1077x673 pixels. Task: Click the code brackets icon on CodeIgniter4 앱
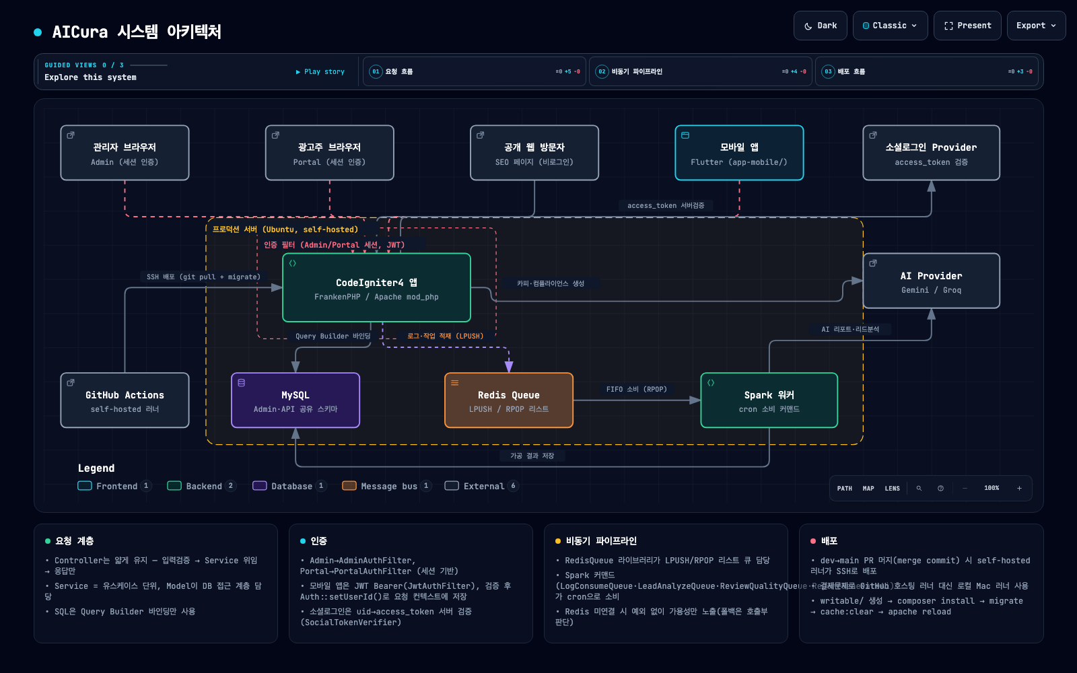tap(293, 263)
